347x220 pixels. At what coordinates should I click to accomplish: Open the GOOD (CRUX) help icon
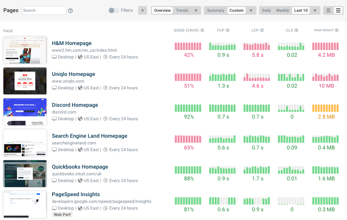tap(202, 30)
